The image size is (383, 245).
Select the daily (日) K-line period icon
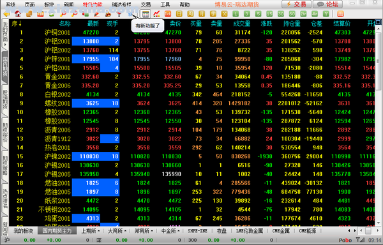179,14
